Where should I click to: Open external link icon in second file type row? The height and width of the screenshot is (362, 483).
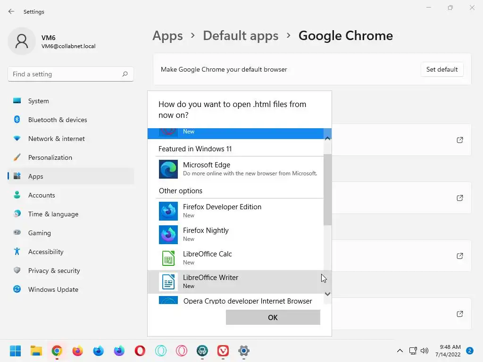(x=459, y=197)
